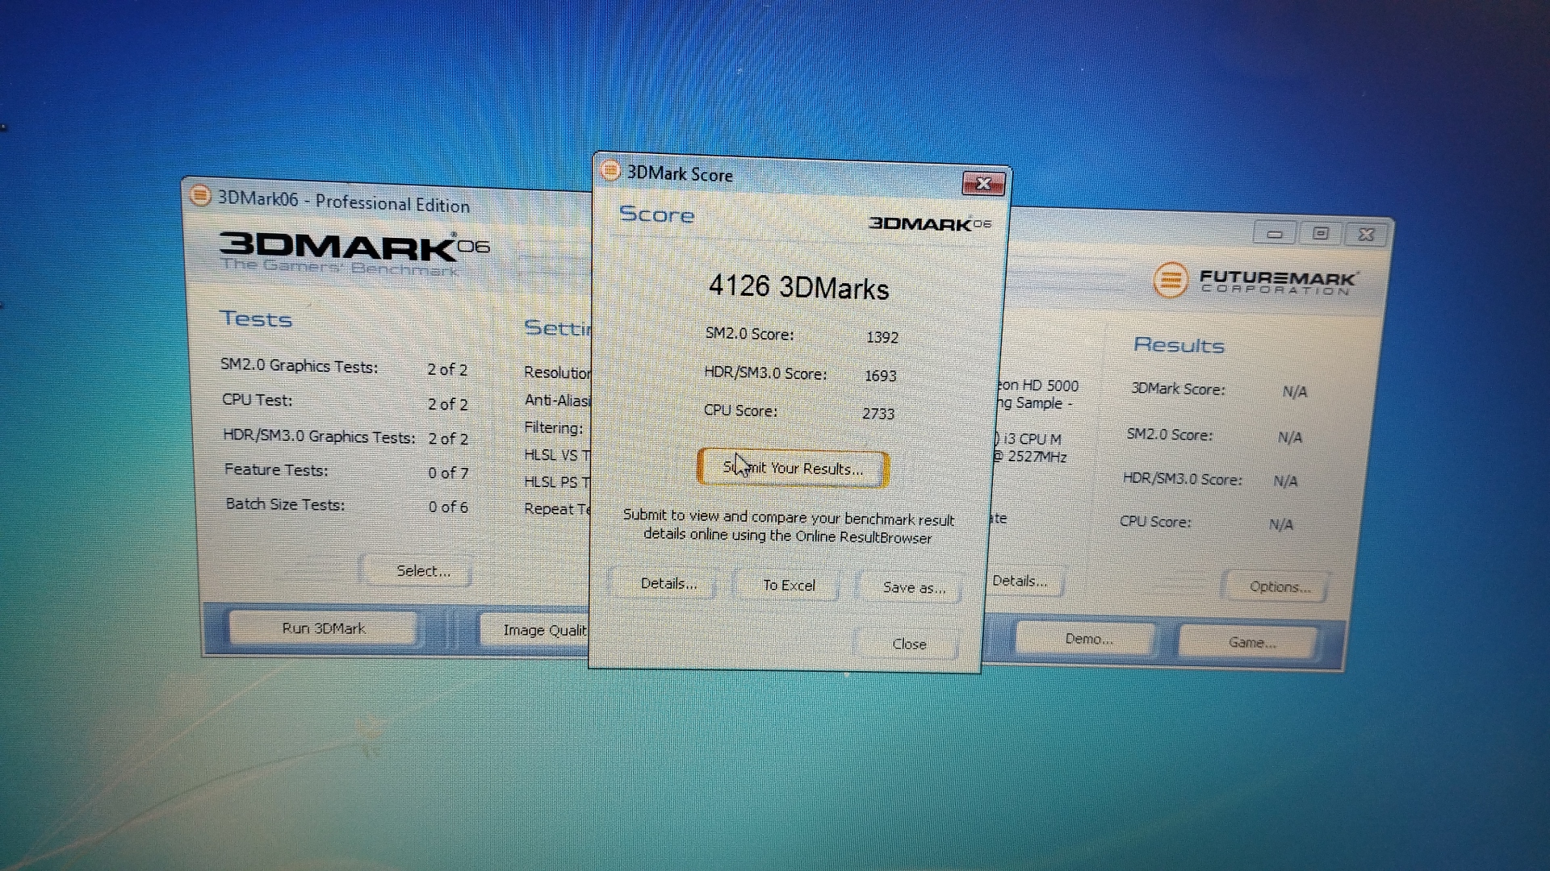Click the Futuremark Corporation logo
Screen dimensions: 1550x871
coord(1255,281)
